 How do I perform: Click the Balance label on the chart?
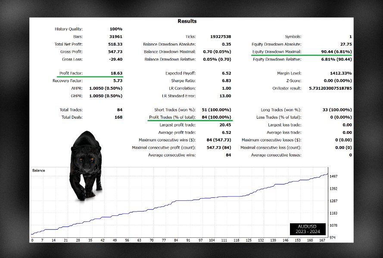(x=39, y=171)
